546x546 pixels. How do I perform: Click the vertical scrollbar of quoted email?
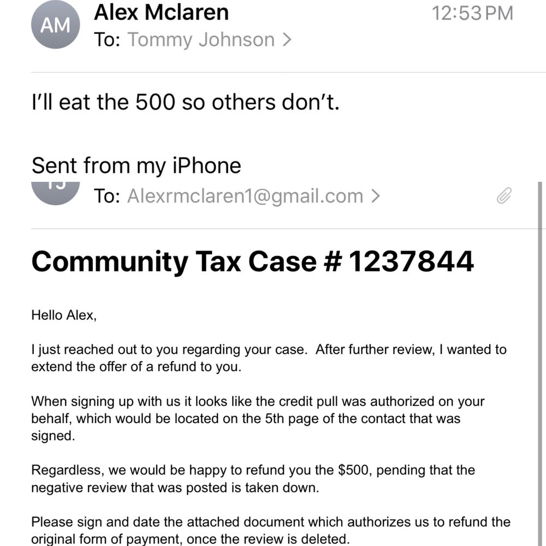(x=540, y=364)
